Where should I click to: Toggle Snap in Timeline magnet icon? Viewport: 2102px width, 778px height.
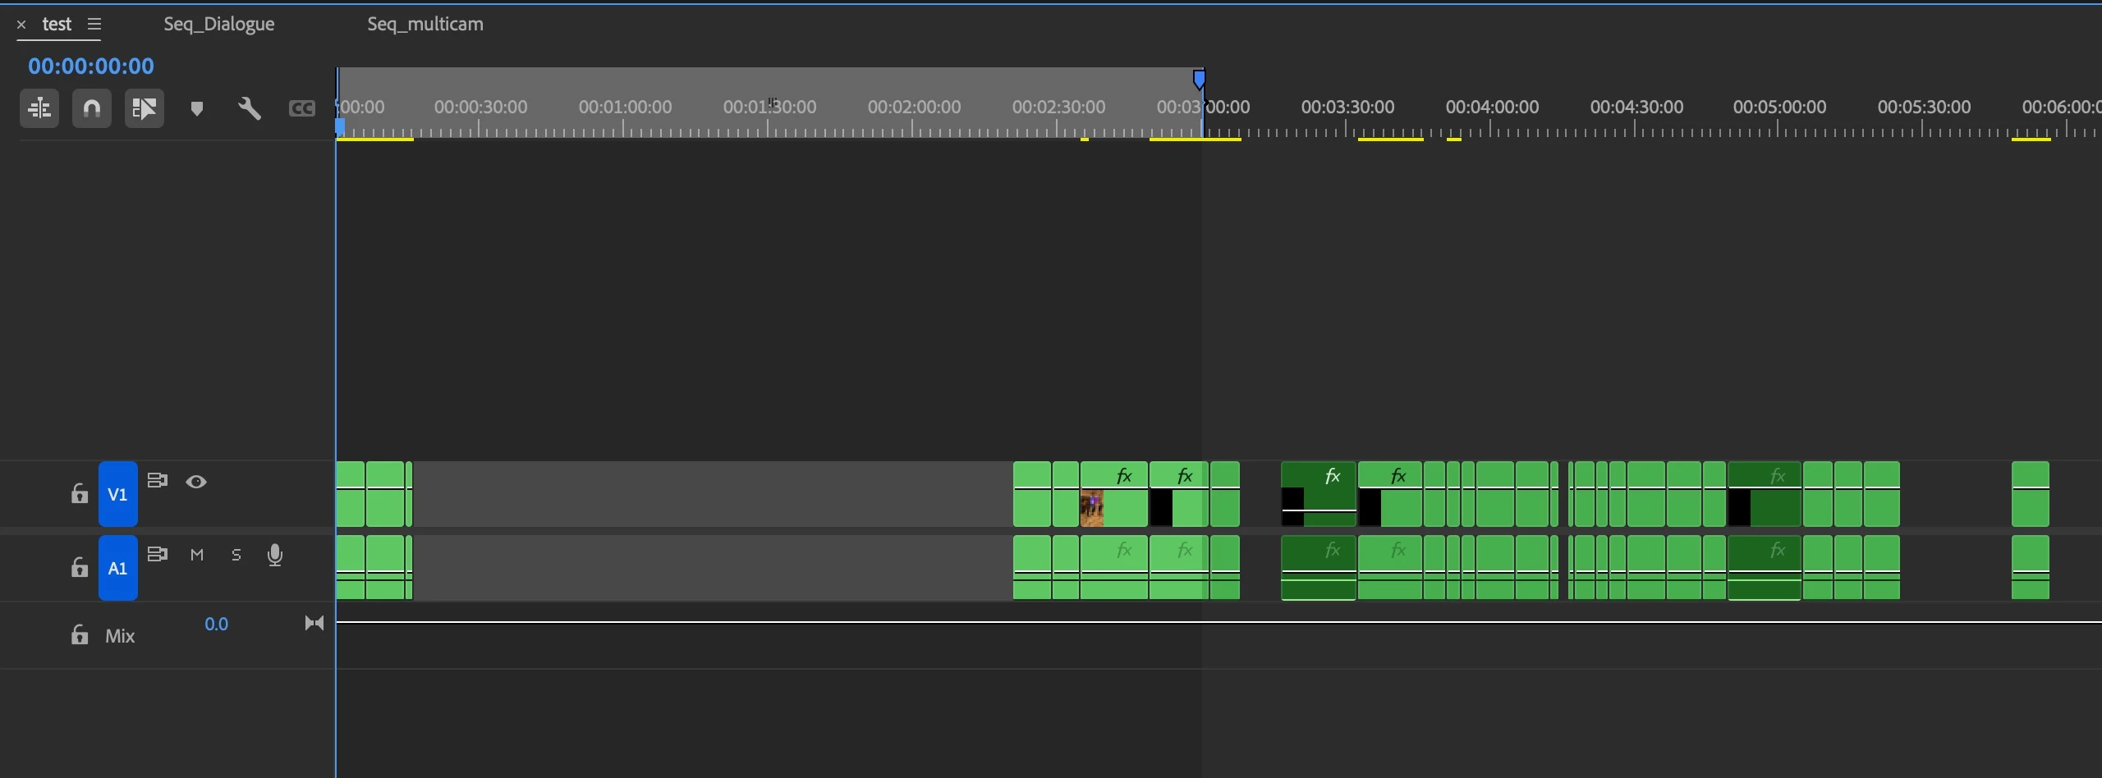click(x=92, y=108)
